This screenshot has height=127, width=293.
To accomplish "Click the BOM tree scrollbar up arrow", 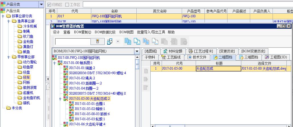I will pyautogui.click(x=137, y=57).
